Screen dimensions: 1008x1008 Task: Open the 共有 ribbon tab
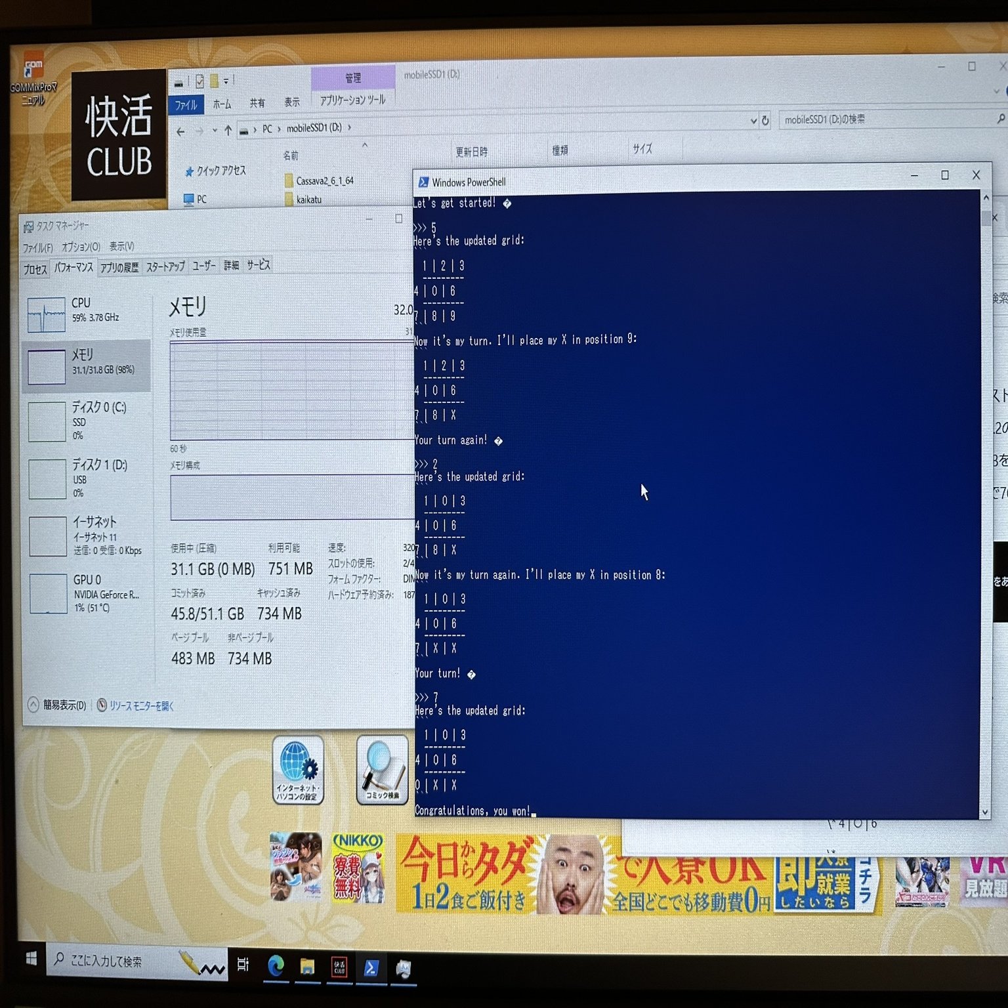[257, 103]
